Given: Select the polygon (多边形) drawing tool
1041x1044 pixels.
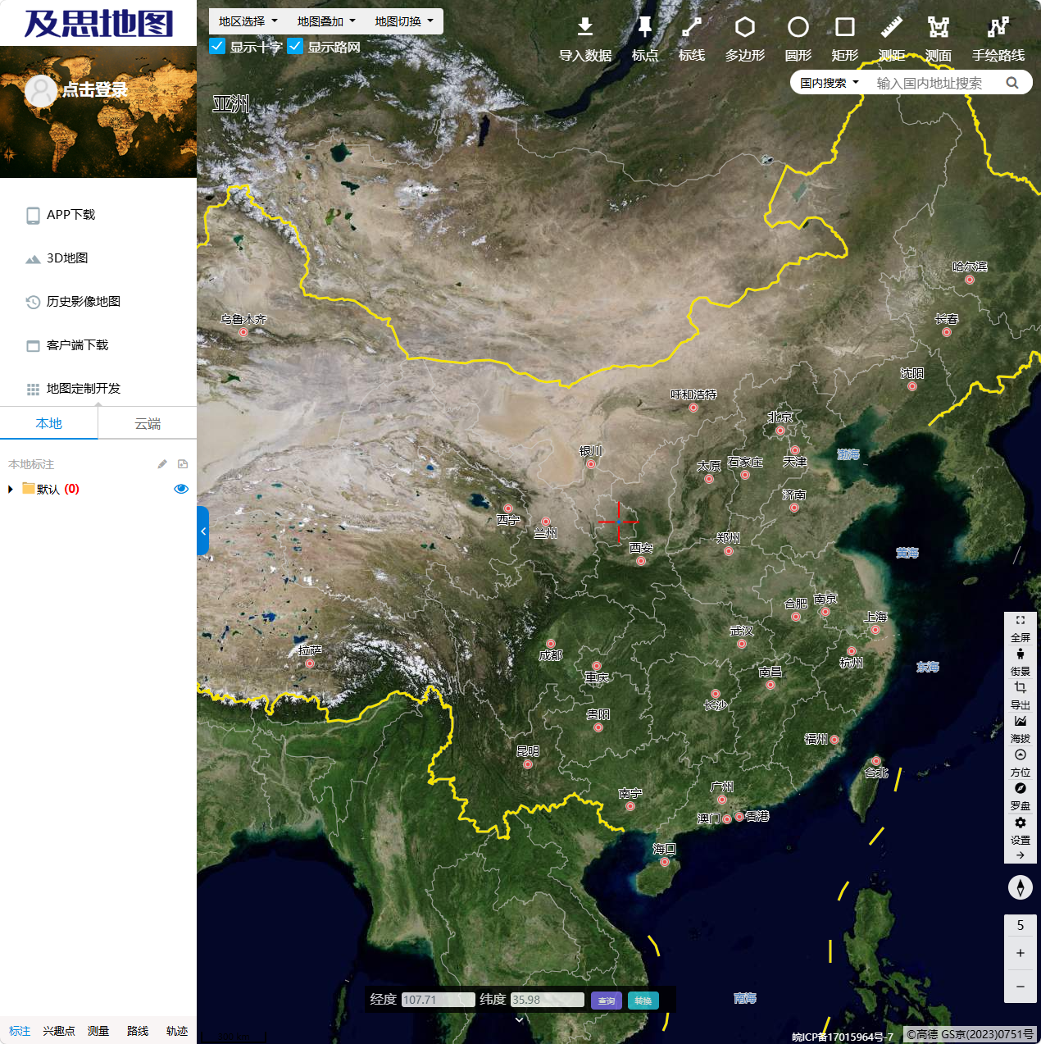Looking at the screenshot, I should click(x=744, y=28).
